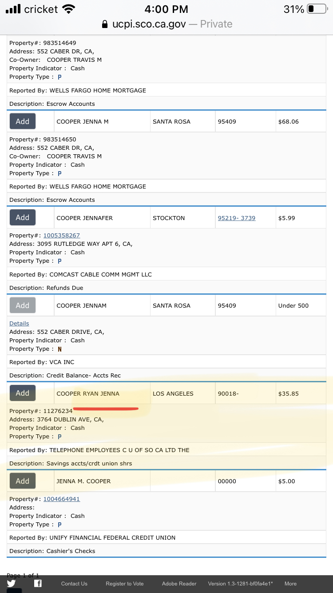Select the $35.85 amount cell

[x=301, y=393]
